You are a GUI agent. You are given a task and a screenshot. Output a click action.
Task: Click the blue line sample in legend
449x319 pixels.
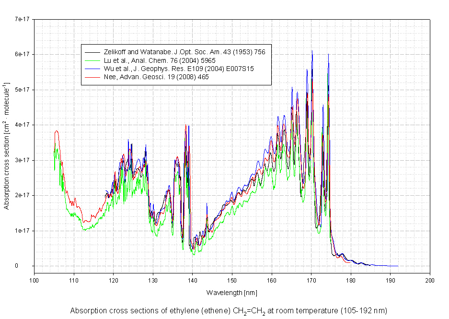[x=91, y=69]
